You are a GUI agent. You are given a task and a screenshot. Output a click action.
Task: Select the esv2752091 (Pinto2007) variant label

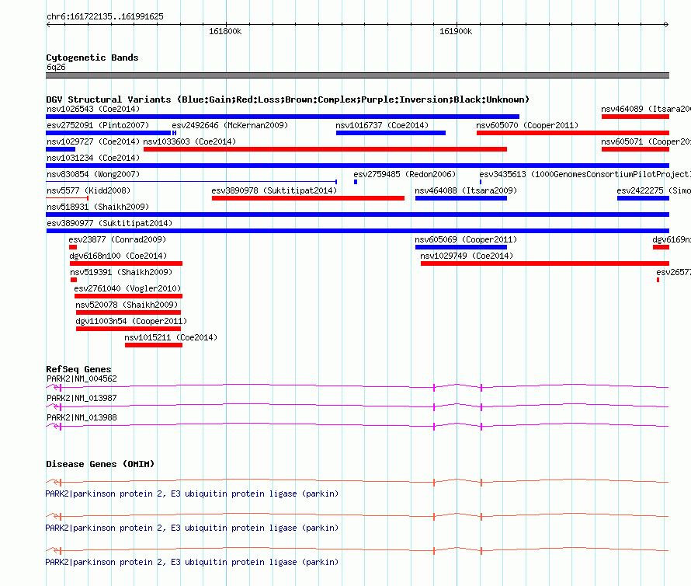pyautogui.click(x=98, y=125)
